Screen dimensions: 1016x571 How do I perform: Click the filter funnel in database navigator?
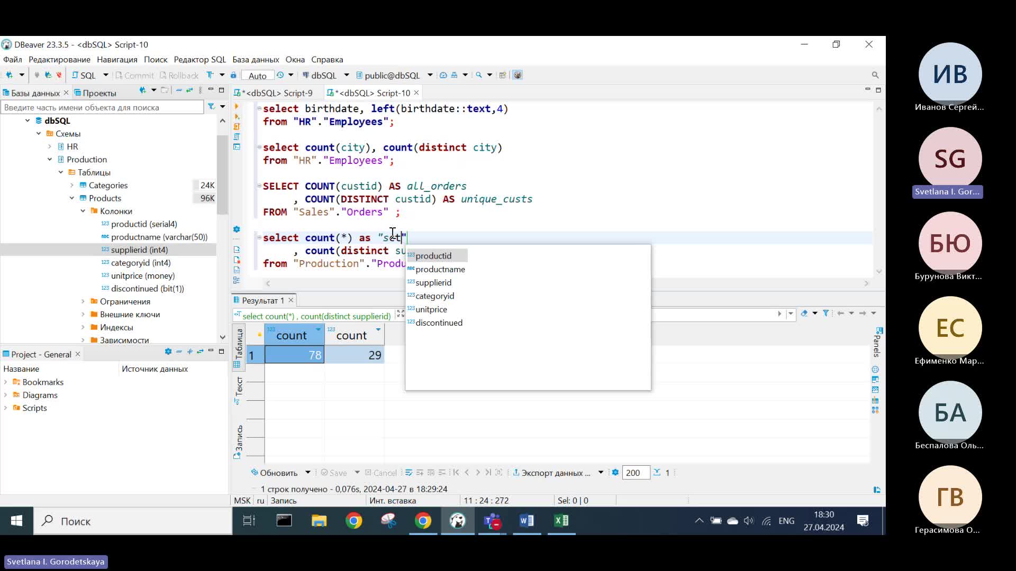[211, 107]
